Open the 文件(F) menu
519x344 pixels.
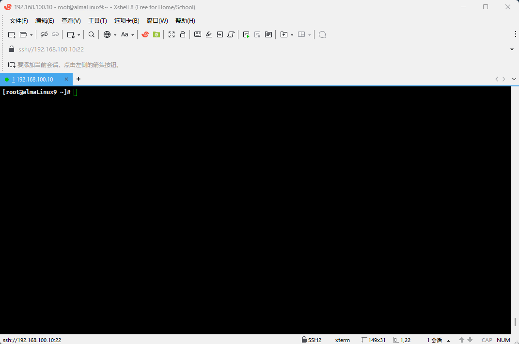click(x=19, y=20)
